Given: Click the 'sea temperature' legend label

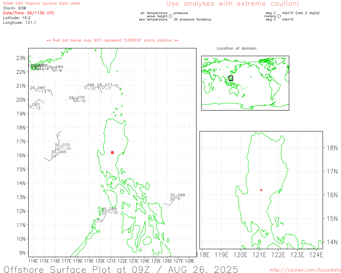Looking at the screenshot, I should click(x=153, y=19).
